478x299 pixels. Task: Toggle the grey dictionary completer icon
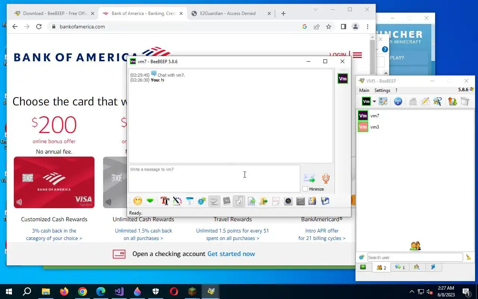pyautogui.click(x=227, y=201)
